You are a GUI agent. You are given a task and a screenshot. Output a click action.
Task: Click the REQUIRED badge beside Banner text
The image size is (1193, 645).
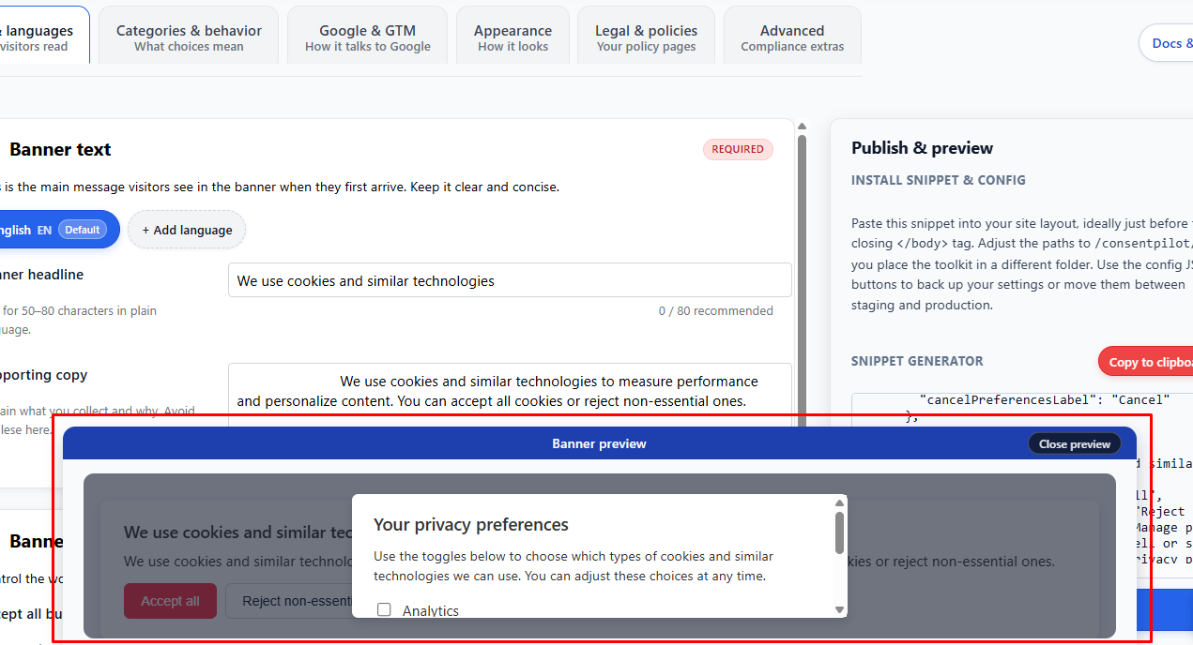coord(738,149)
